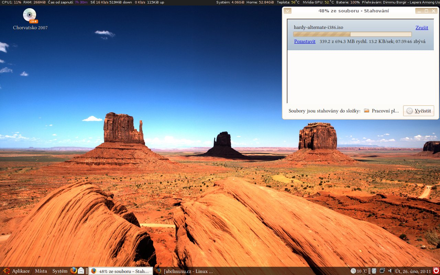Open the Systém menu

60,271
